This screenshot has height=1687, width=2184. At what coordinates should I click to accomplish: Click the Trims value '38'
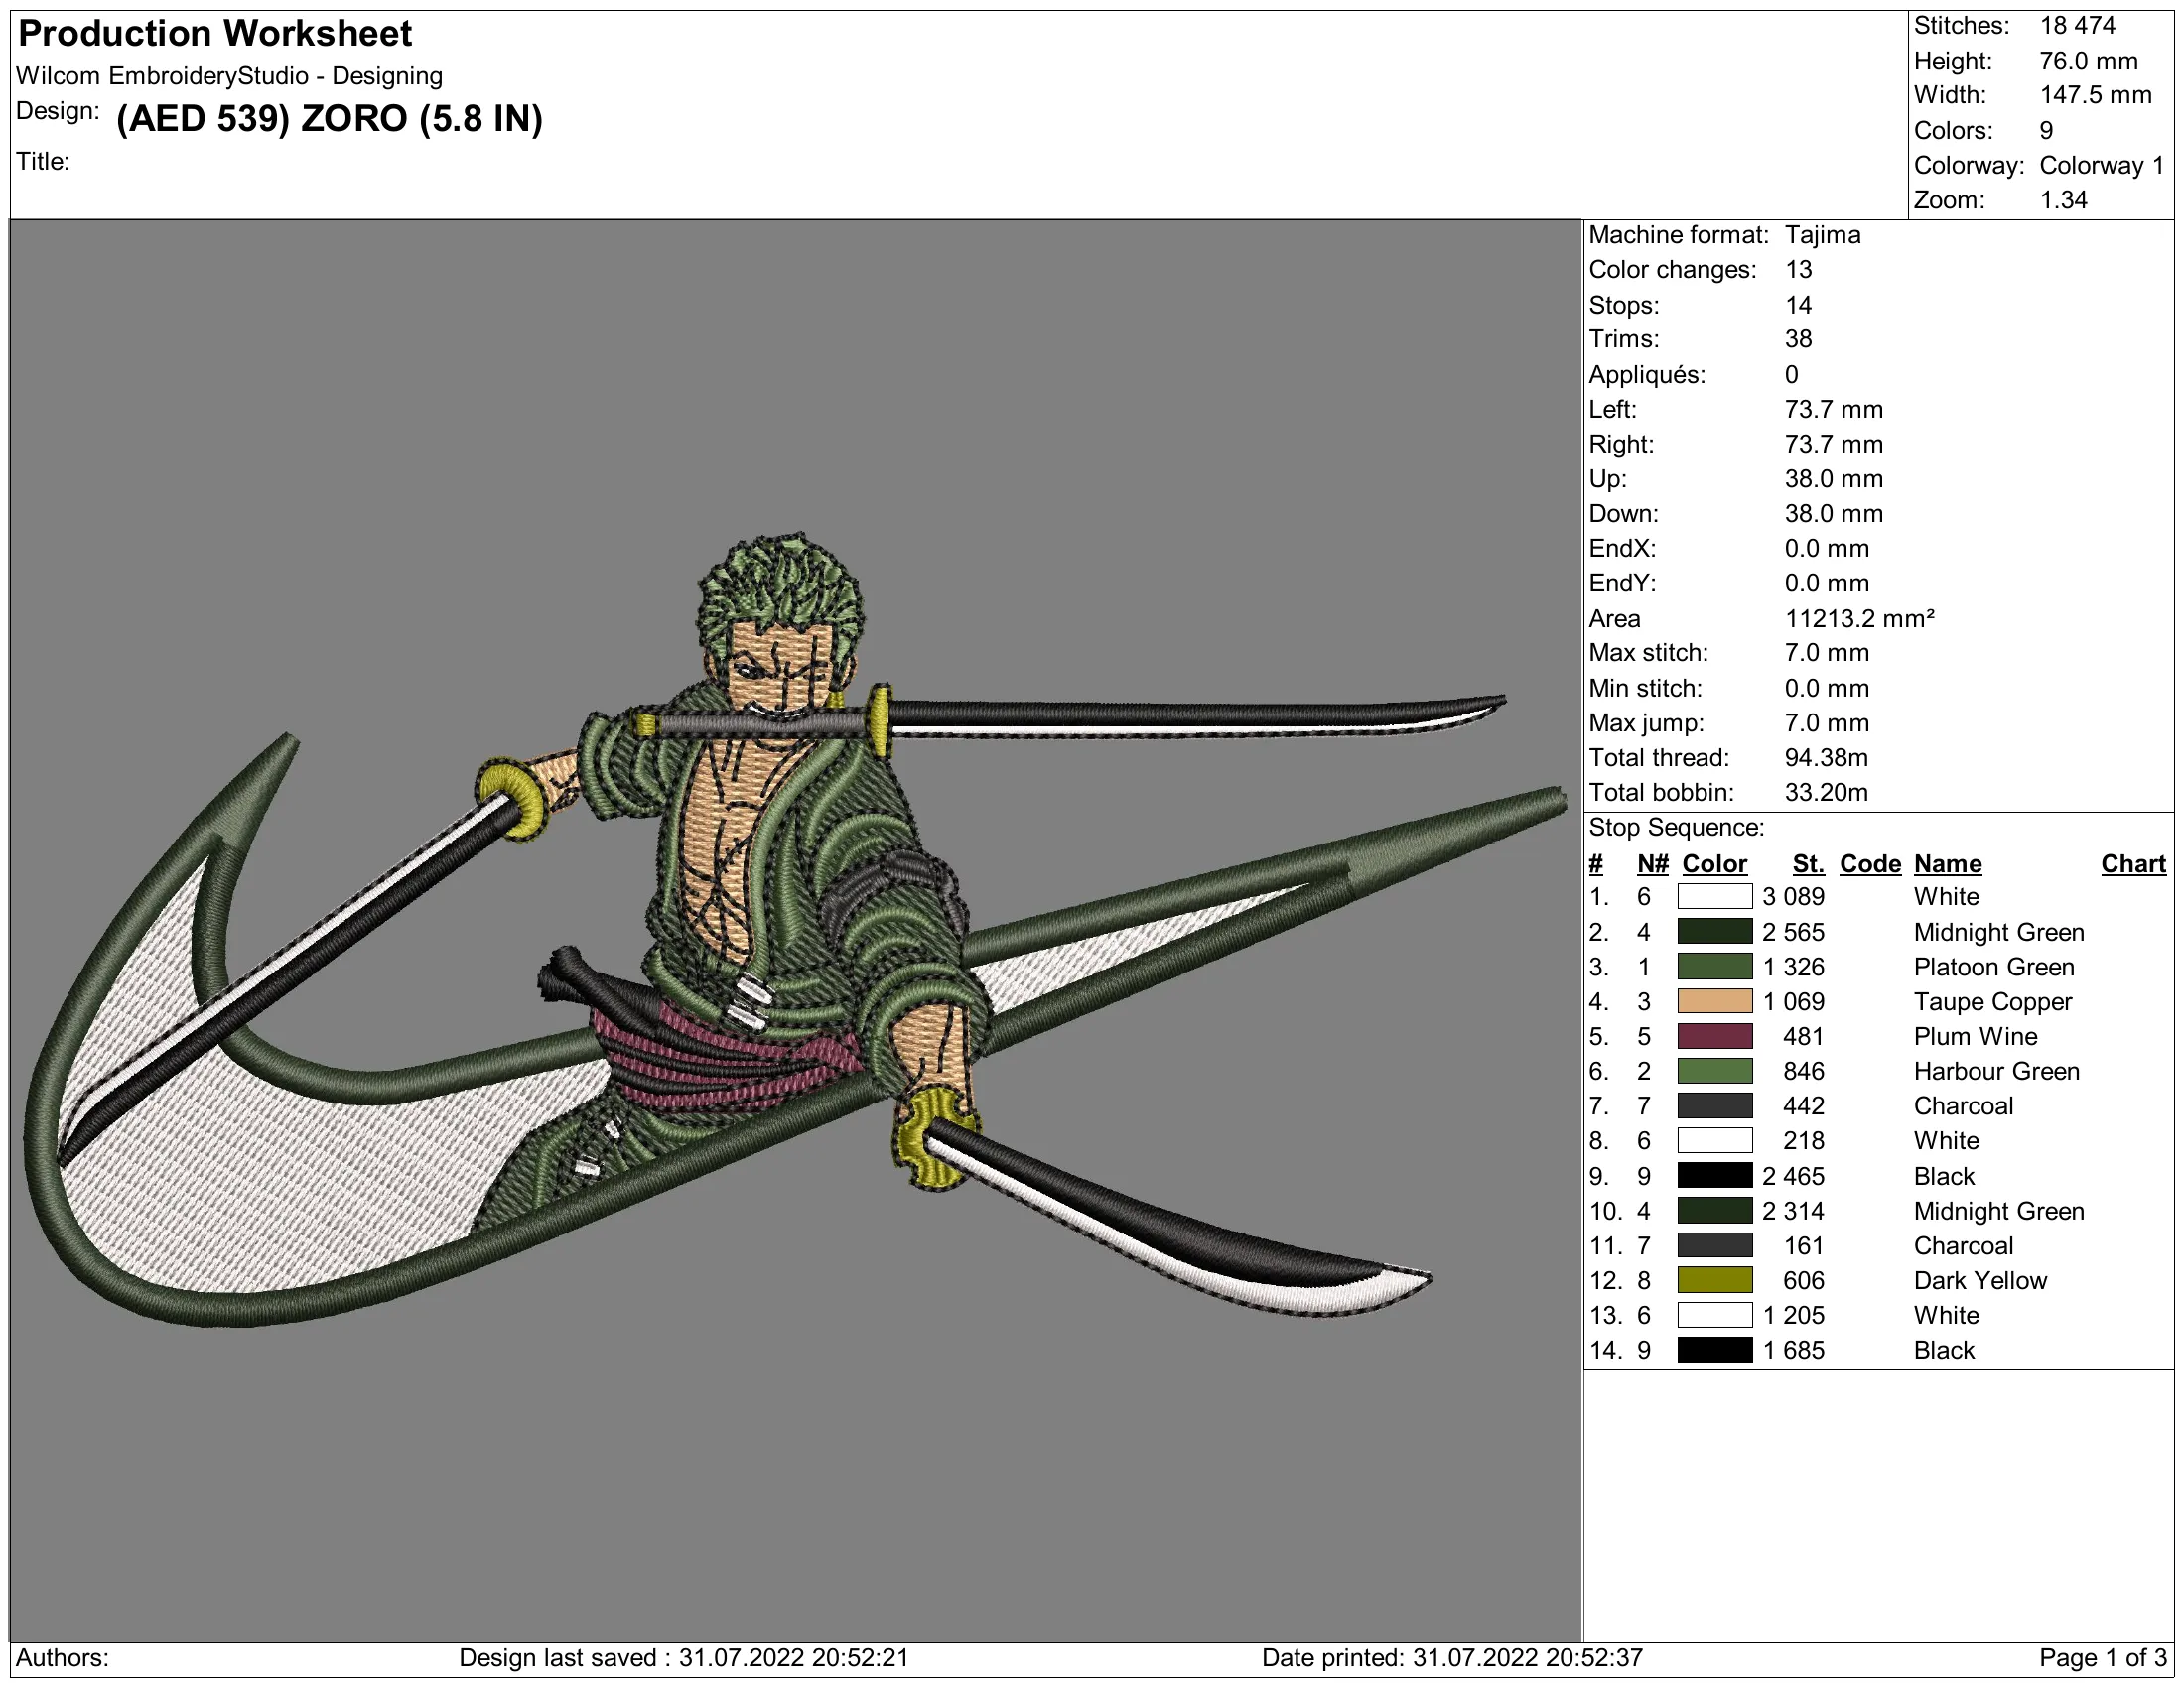click(x=1798, y=339)
